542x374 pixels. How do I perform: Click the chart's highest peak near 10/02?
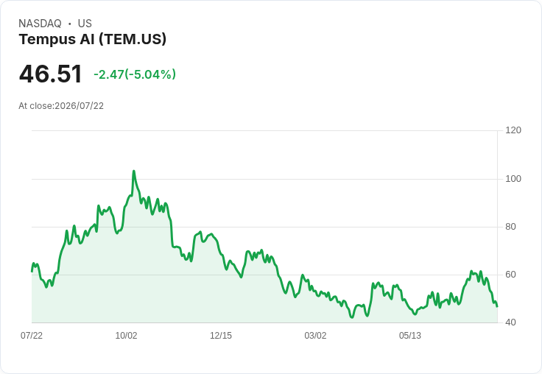(134, 171)
